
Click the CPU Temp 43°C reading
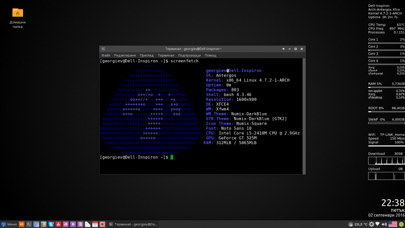click(x=386, y=25)
